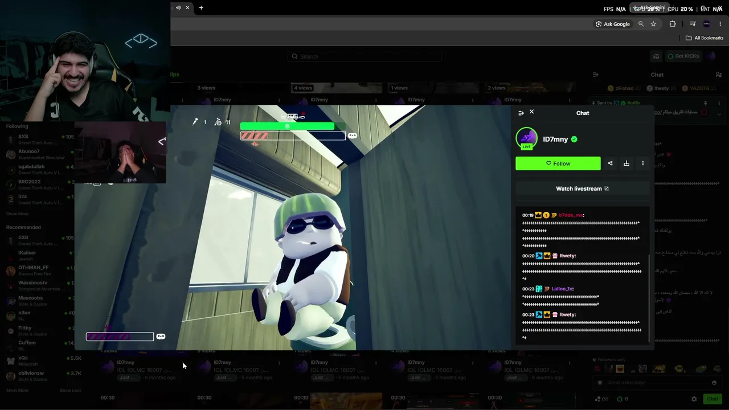
Task: Open the Mascoobs recommended channel
Action: click(x=40, y=300)
